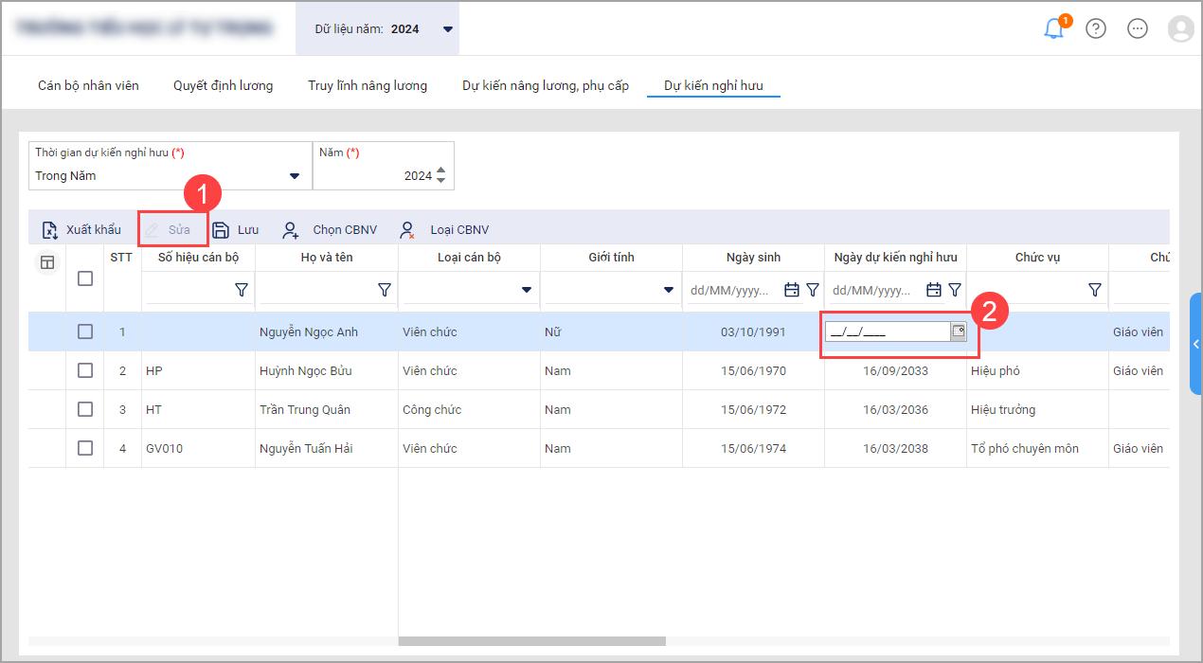Click the retirement date 16/09/2033

pos(895,370)
